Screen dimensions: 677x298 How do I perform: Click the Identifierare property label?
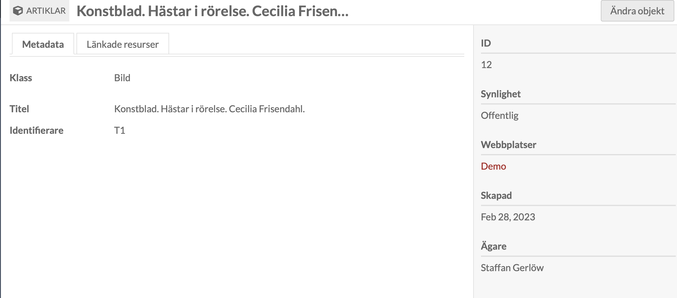tap(36, 130)
